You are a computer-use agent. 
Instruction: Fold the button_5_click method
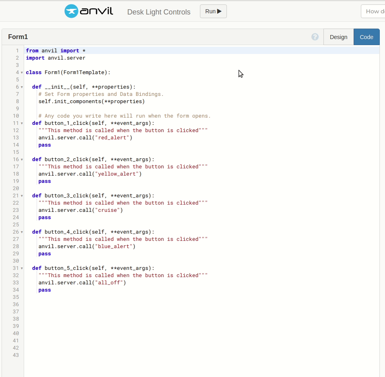(x=22, y=268)
